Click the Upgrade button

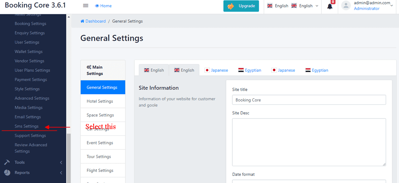point(241,6)
